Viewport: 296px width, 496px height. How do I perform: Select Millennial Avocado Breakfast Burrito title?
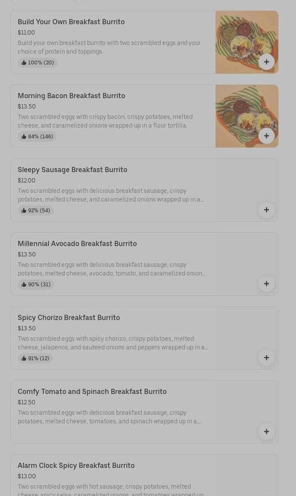pyautogui.click(x=77, y=244)
